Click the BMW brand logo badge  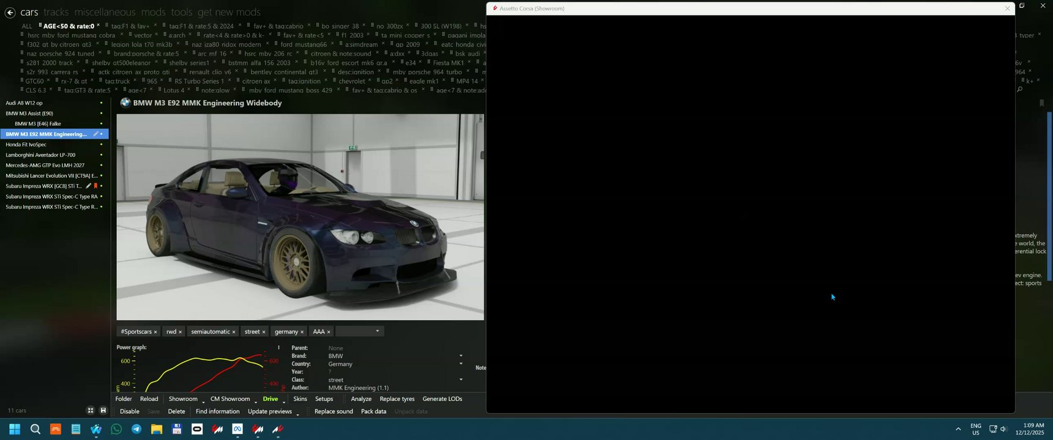pos(125,103)
